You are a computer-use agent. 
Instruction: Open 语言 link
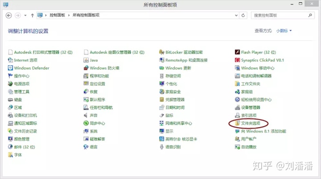point(94,147)
